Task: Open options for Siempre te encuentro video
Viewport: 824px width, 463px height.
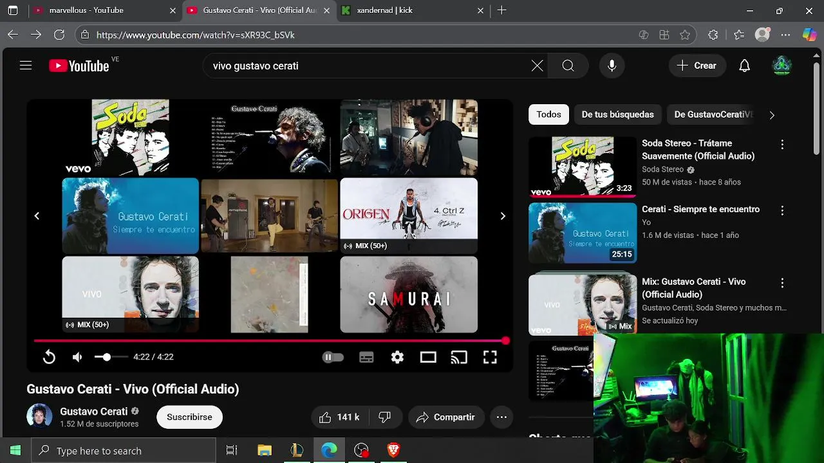Action: pyautogui.click(x=782, y=210)
